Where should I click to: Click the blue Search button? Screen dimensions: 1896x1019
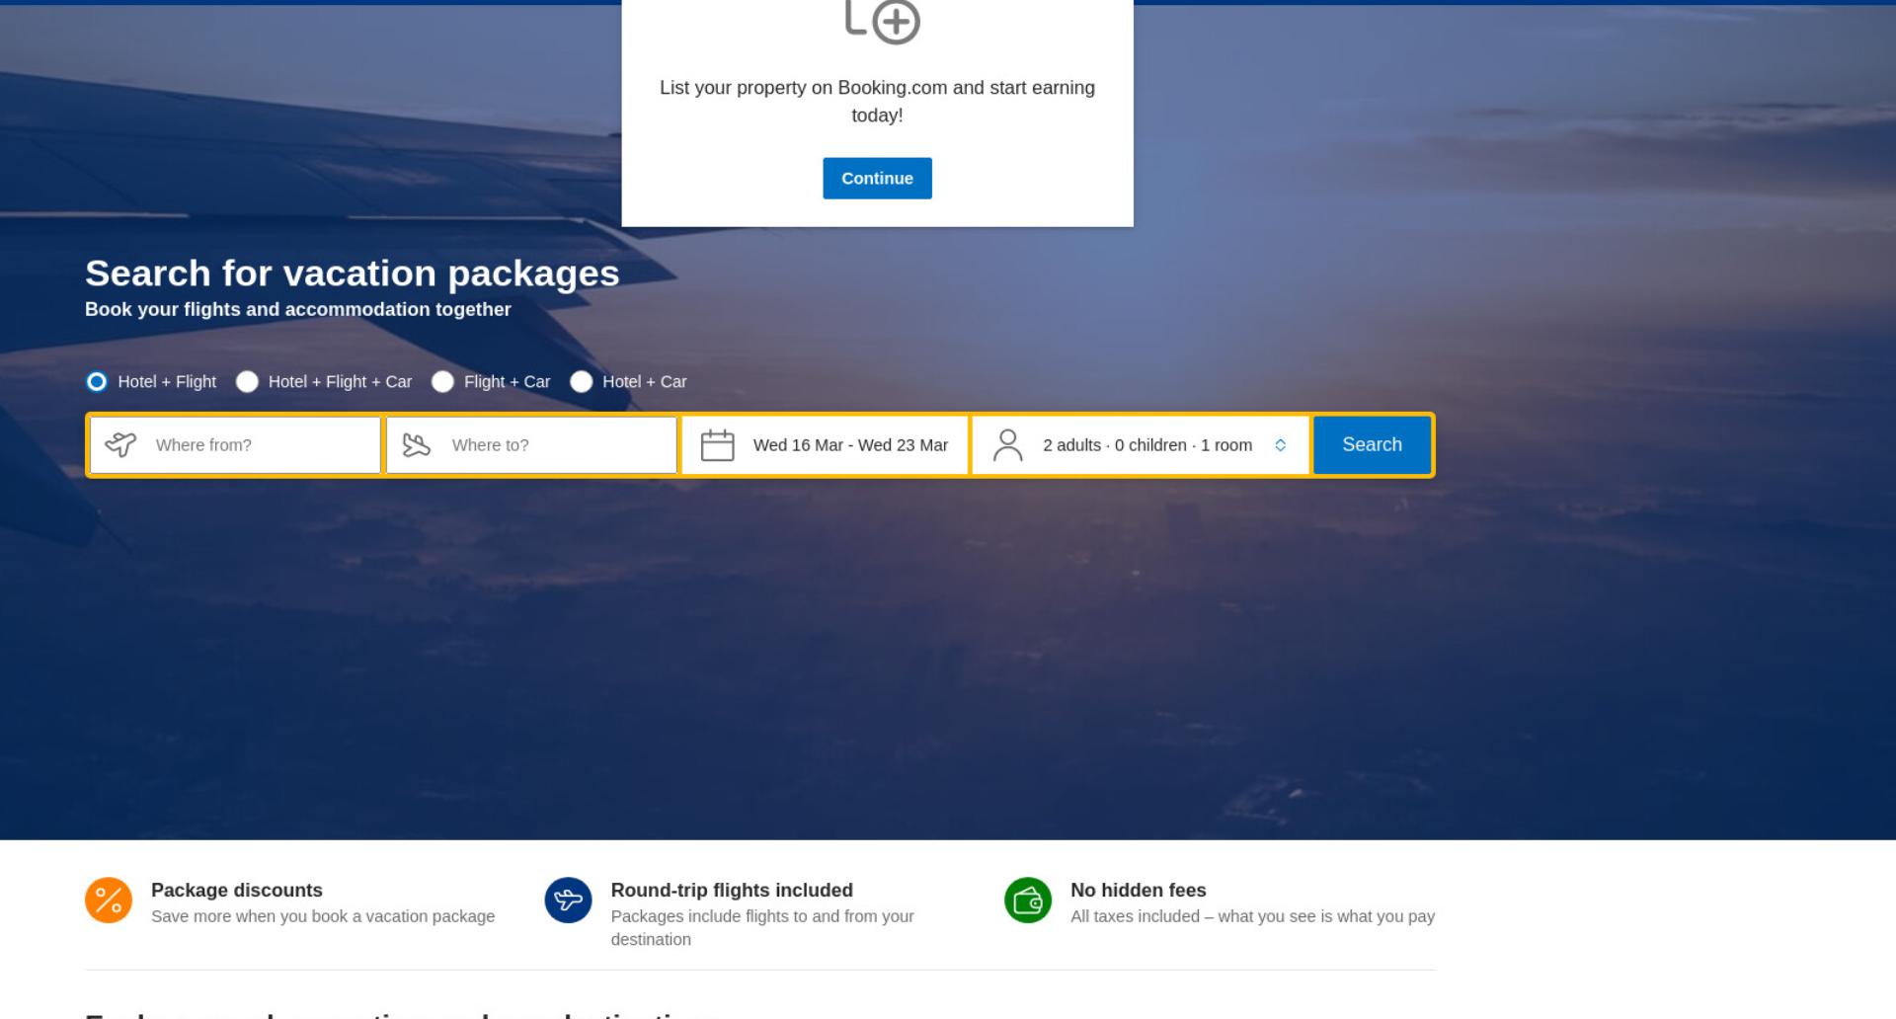(1372, 445)
